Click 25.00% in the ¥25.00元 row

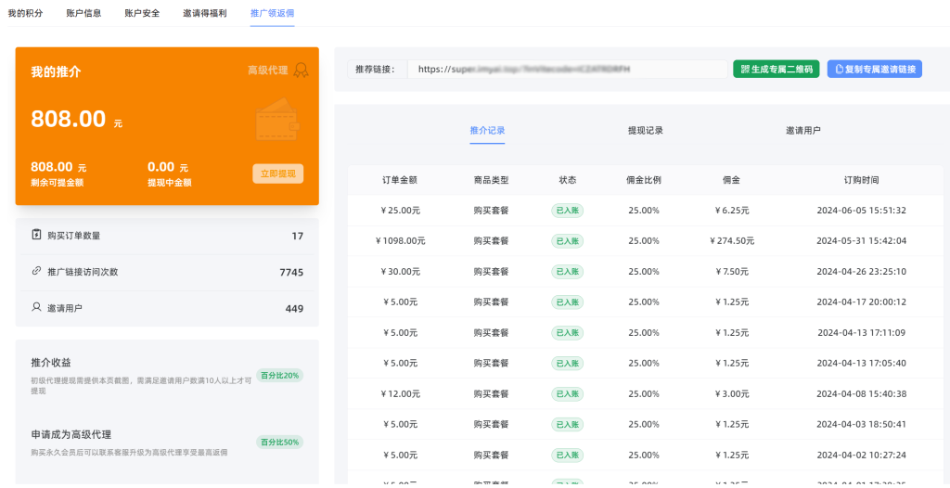click(644, 211)
